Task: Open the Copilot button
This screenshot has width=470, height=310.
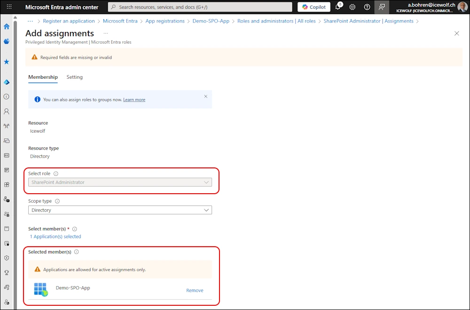Action: click(x=314, y=7)
